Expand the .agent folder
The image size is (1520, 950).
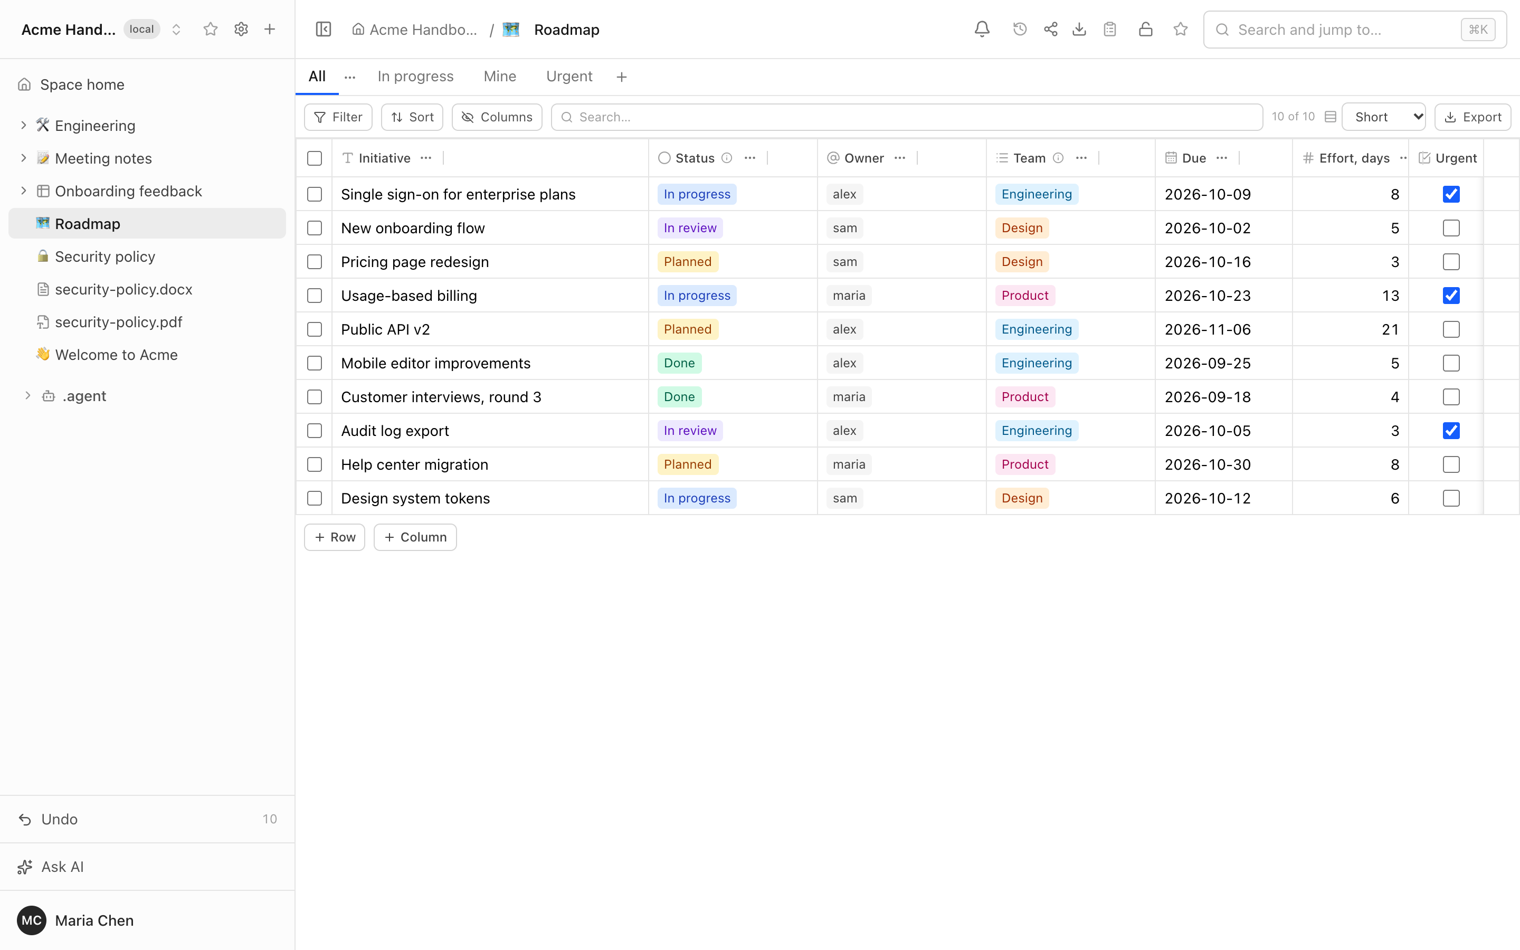[27, 395]
